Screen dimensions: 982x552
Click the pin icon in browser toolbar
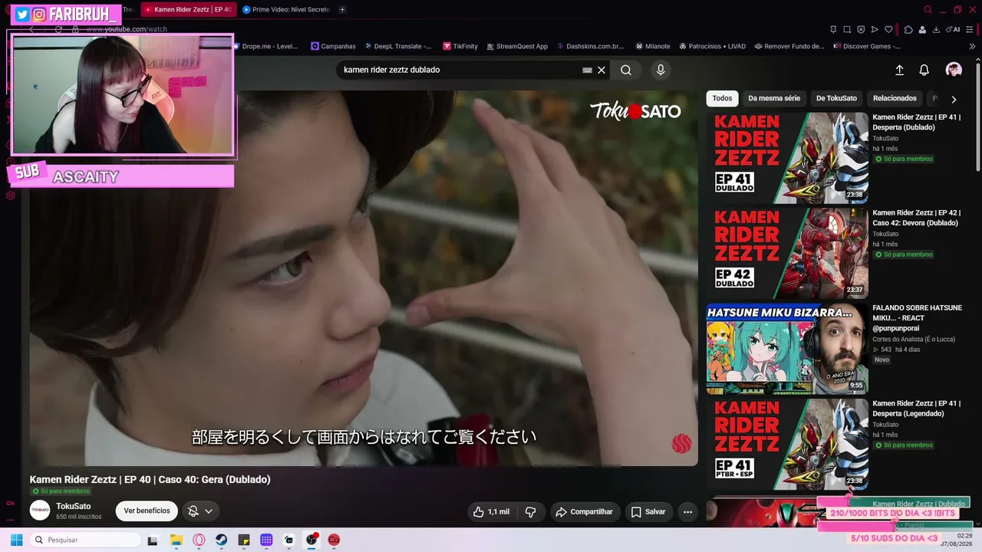pyautogui.click(x=833, y=29)
